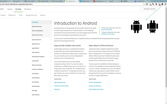The image size is (167, 104).
Task: Click 'Apps provide multiple entry points' heading
Action: 67,46
